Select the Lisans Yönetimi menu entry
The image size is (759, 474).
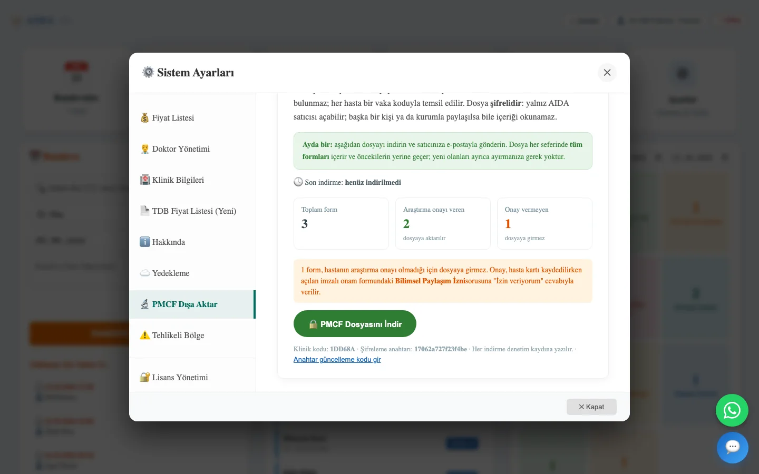pos(192,378)
